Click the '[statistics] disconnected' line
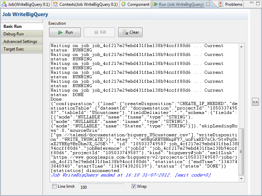This screenshot has height=196, width=262. tap(85, 171)
